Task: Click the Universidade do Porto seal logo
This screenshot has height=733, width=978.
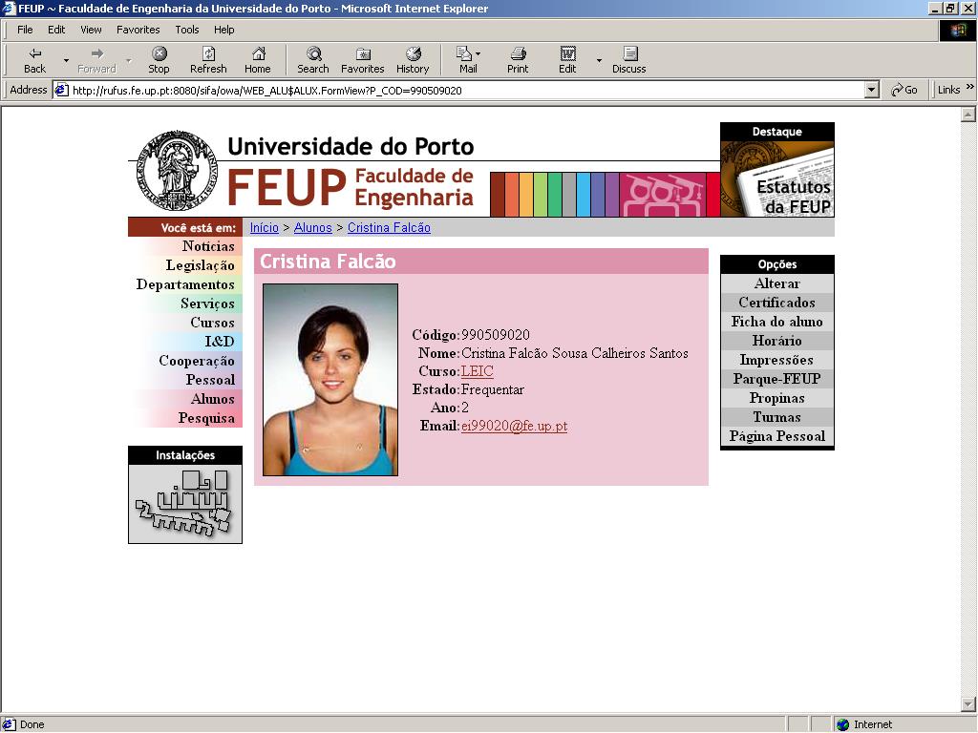Action: pyautogui.click(x=177, y=170)
